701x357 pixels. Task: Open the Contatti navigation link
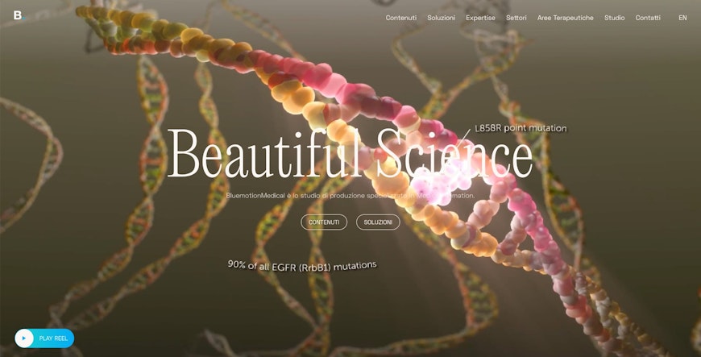648,18
